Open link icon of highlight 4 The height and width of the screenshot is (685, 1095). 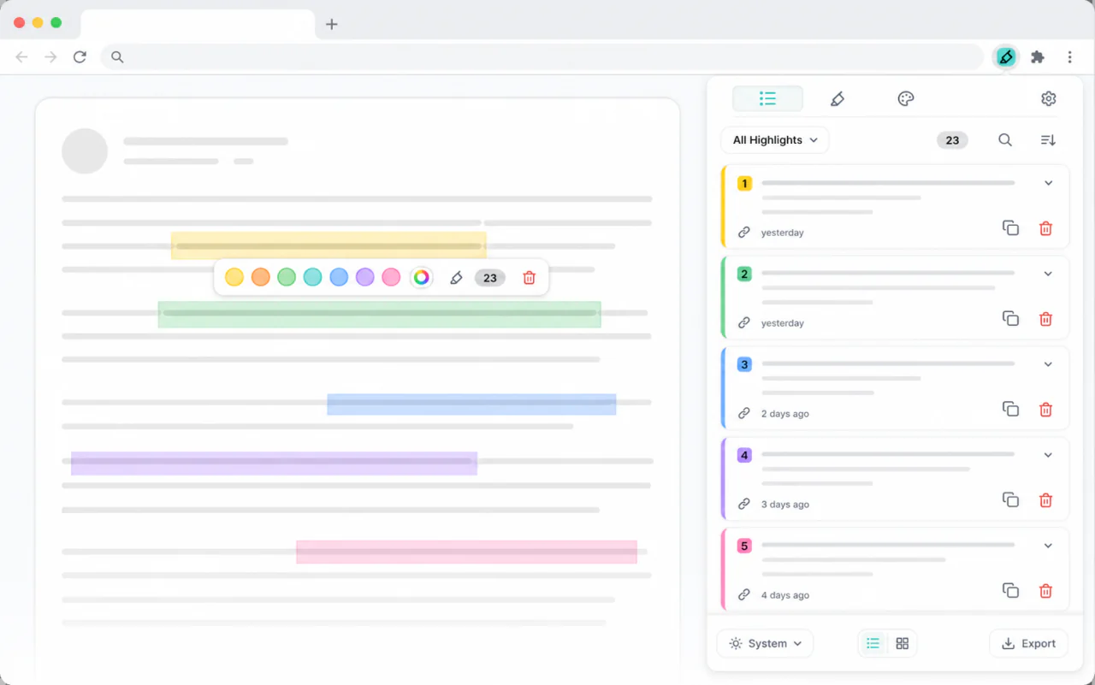(744, 505)
